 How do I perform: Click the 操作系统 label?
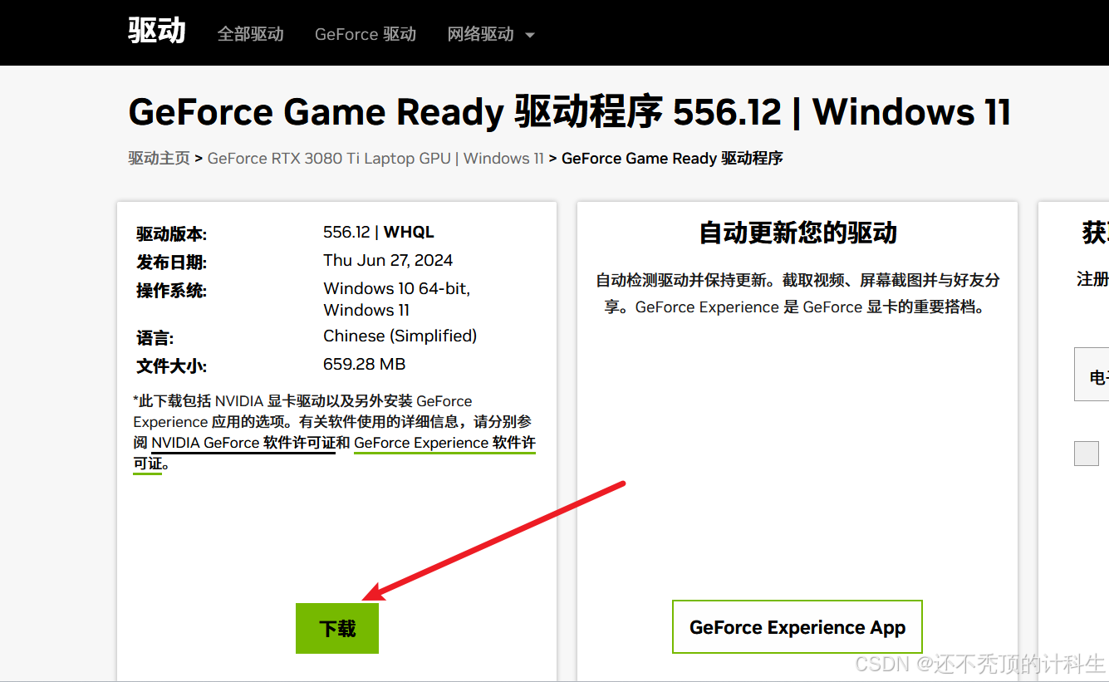172,291
